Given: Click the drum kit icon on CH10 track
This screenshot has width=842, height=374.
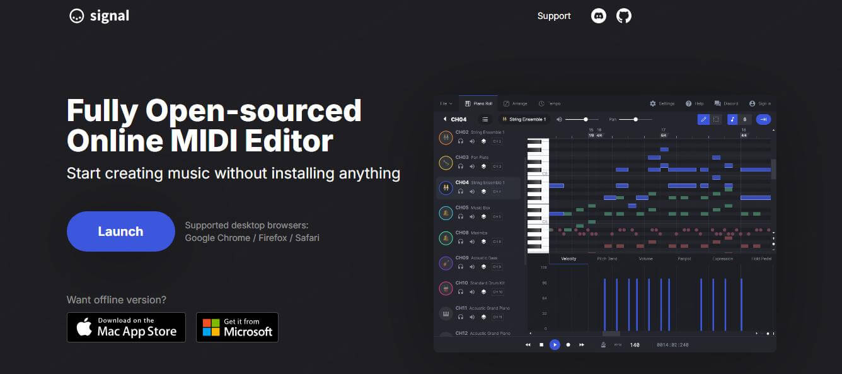Looking at the screenshot, I should 446,288.
